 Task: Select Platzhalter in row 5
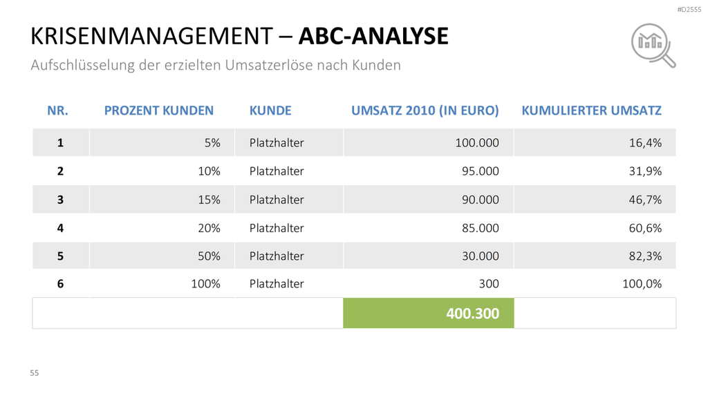coord(277,256)
